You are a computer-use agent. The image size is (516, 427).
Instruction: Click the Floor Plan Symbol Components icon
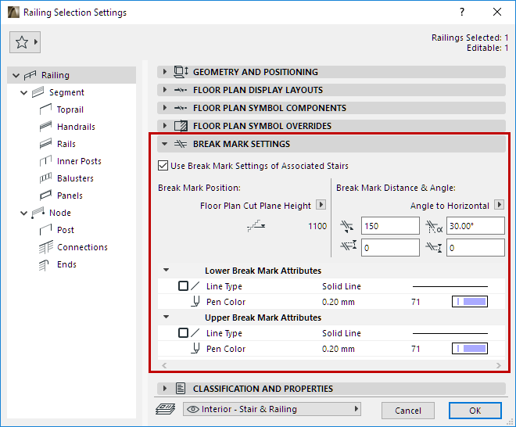[x=181, y=108]
